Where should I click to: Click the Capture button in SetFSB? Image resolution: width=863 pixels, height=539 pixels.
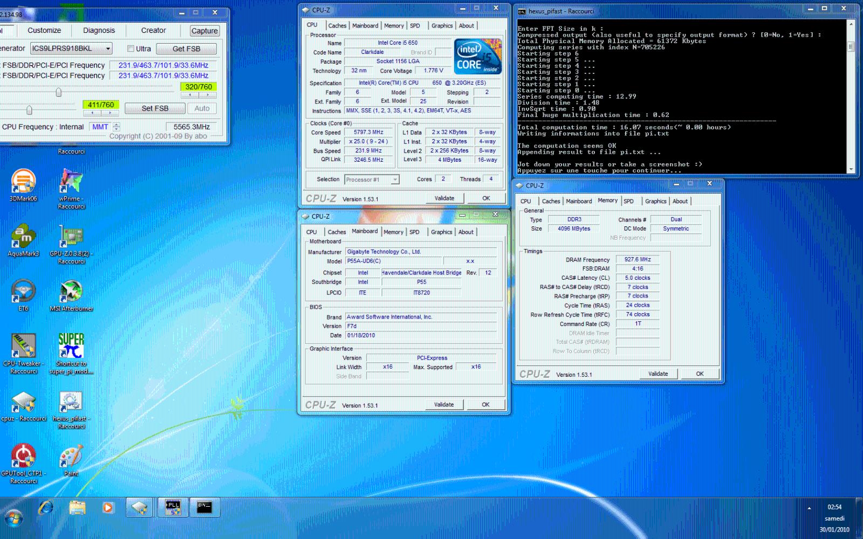pyautogui.click(x=204, y=31)
